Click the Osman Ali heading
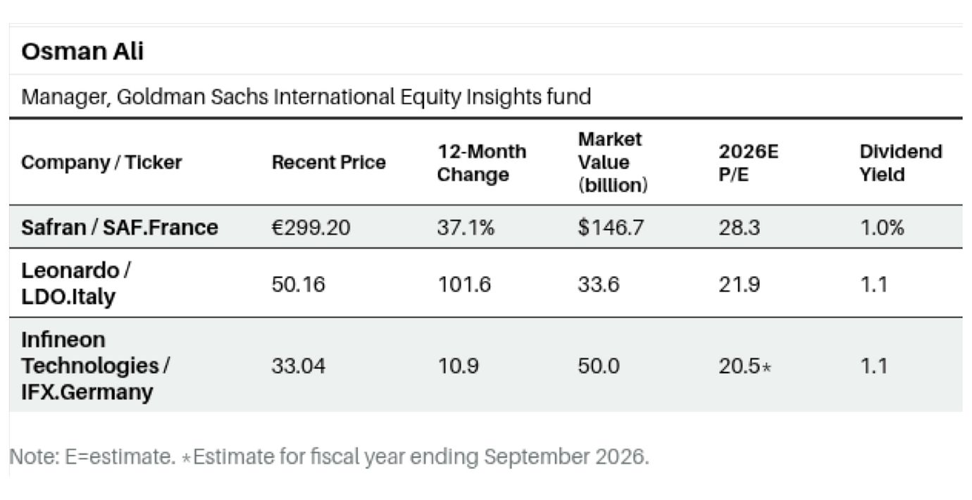The height and width of the screenshot is (500, 972). (x=83, y=51)
